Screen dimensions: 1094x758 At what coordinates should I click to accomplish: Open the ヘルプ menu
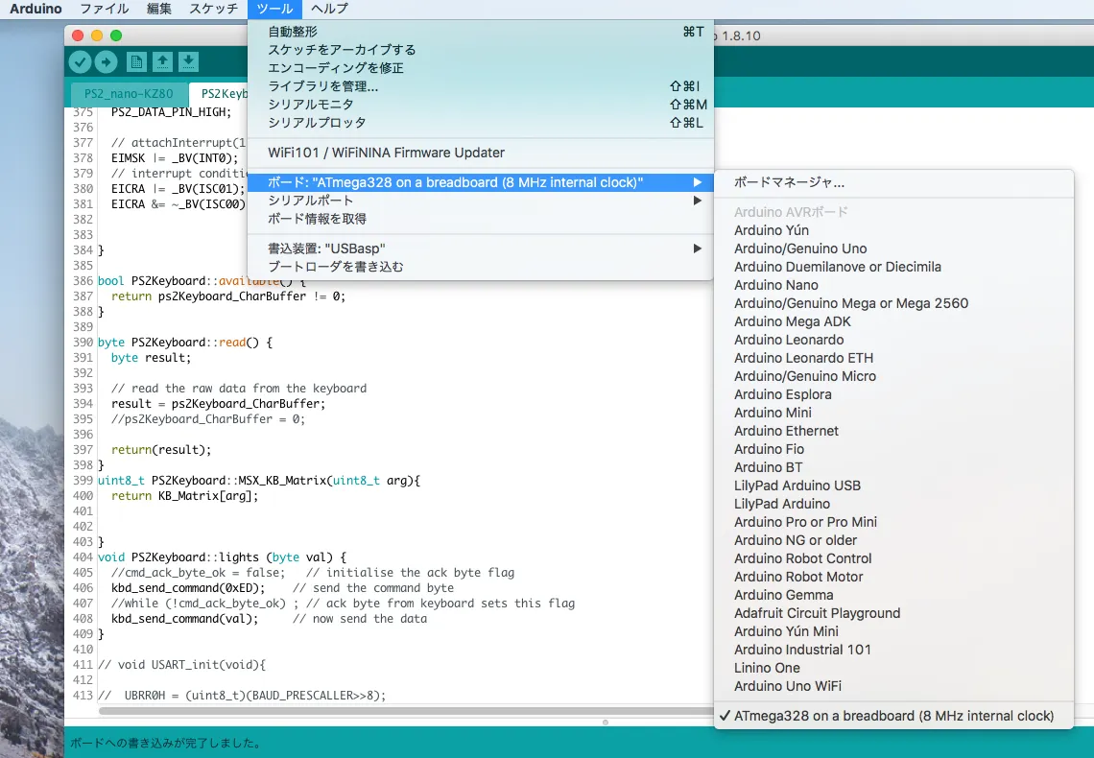point(329,9)
